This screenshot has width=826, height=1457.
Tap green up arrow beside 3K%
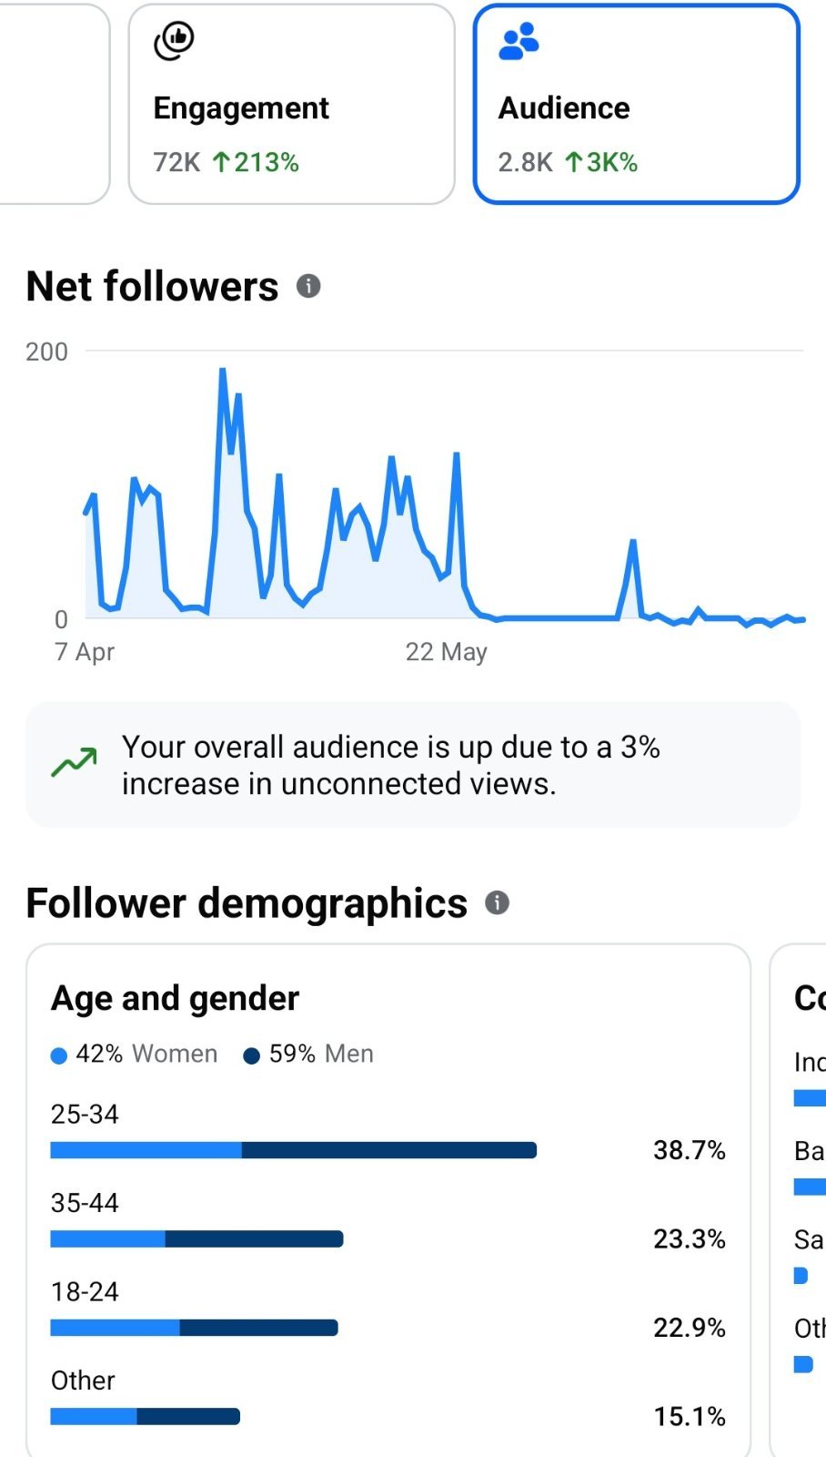[573, 162]
